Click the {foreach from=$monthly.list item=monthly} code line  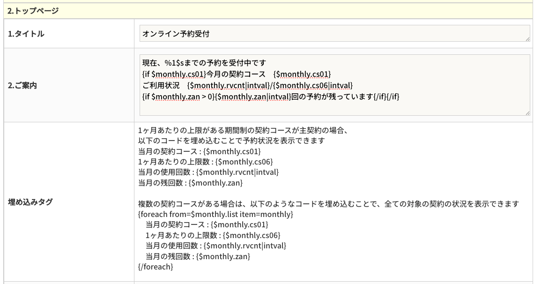point(215,214)
